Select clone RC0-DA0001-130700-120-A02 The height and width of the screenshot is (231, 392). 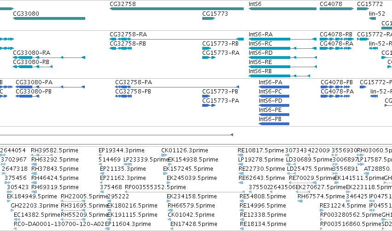pyautogui.click(x=59, y=224)
